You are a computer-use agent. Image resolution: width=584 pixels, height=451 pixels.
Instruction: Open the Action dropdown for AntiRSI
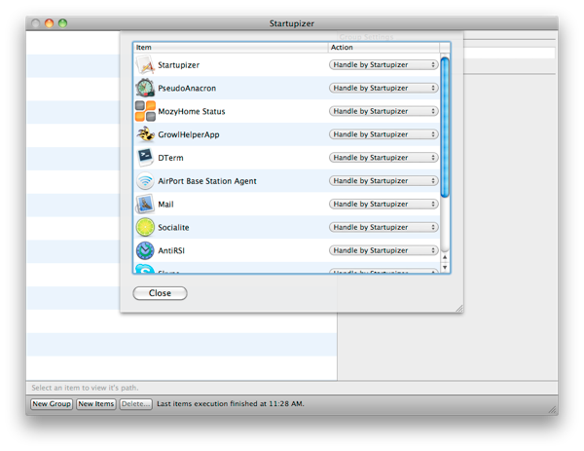click(x=383, y=250)
